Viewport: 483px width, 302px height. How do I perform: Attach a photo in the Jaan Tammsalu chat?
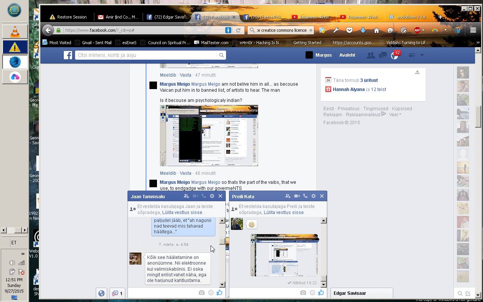pyautogui.click(x=202, y=293)
